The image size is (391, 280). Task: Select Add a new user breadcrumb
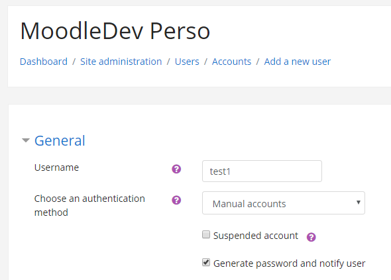pyautogui.click(x=298, y=62)
